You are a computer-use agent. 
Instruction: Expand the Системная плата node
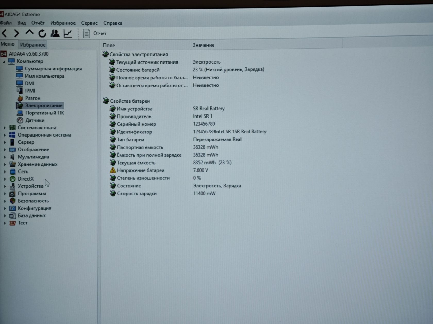click(5, 128)
